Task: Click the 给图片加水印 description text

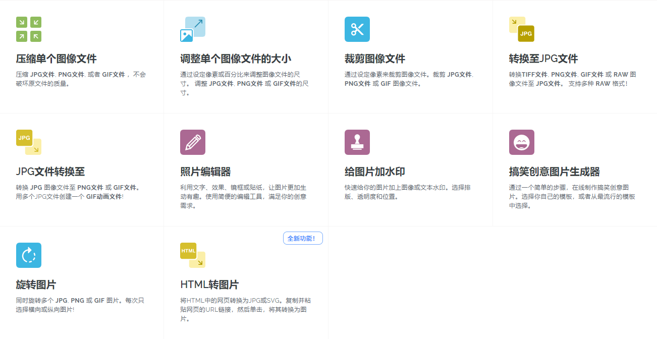Action: point(408,192)
